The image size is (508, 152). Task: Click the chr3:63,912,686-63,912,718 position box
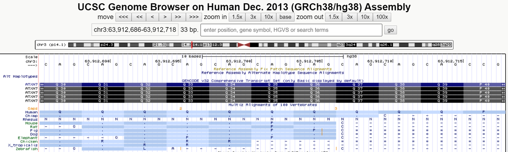coord(135,30)
